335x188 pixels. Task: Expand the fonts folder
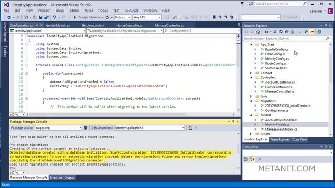(x=251, y=96)
